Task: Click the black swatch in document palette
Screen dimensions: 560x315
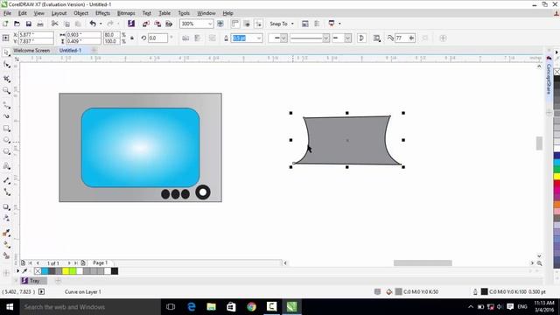Action: point(115,271)
